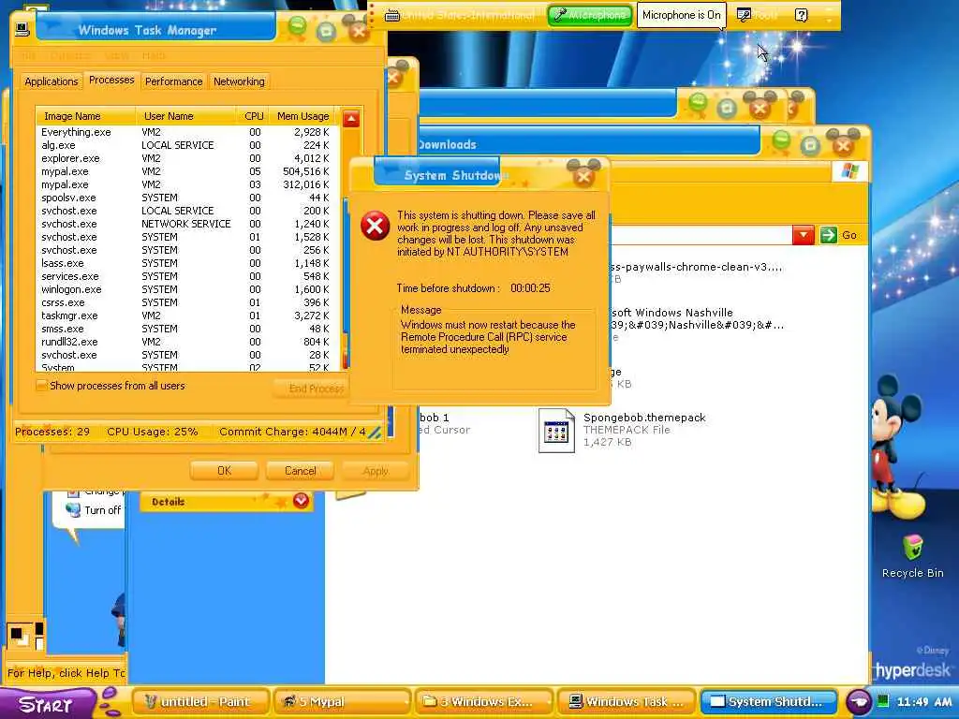
Task: Click the language bar Help icon
Action: click(x=802, y=15)
